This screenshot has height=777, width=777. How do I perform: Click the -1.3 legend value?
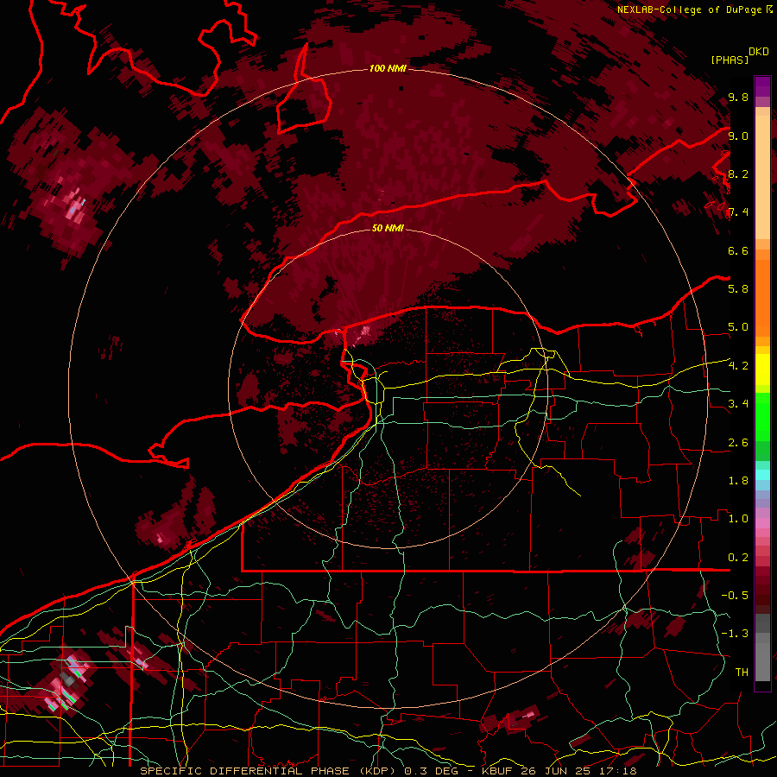[735, 634]
